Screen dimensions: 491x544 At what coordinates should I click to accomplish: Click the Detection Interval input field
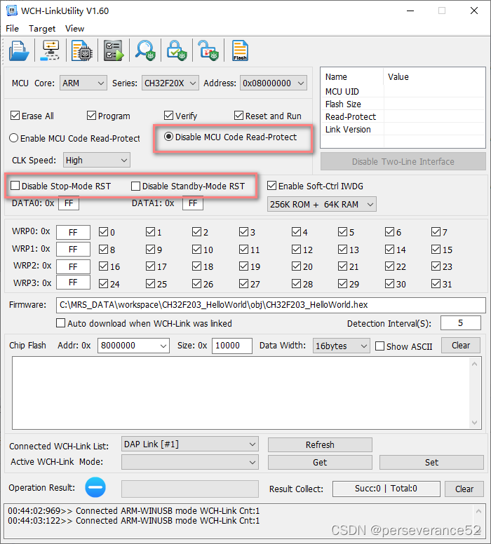point(460,323)
